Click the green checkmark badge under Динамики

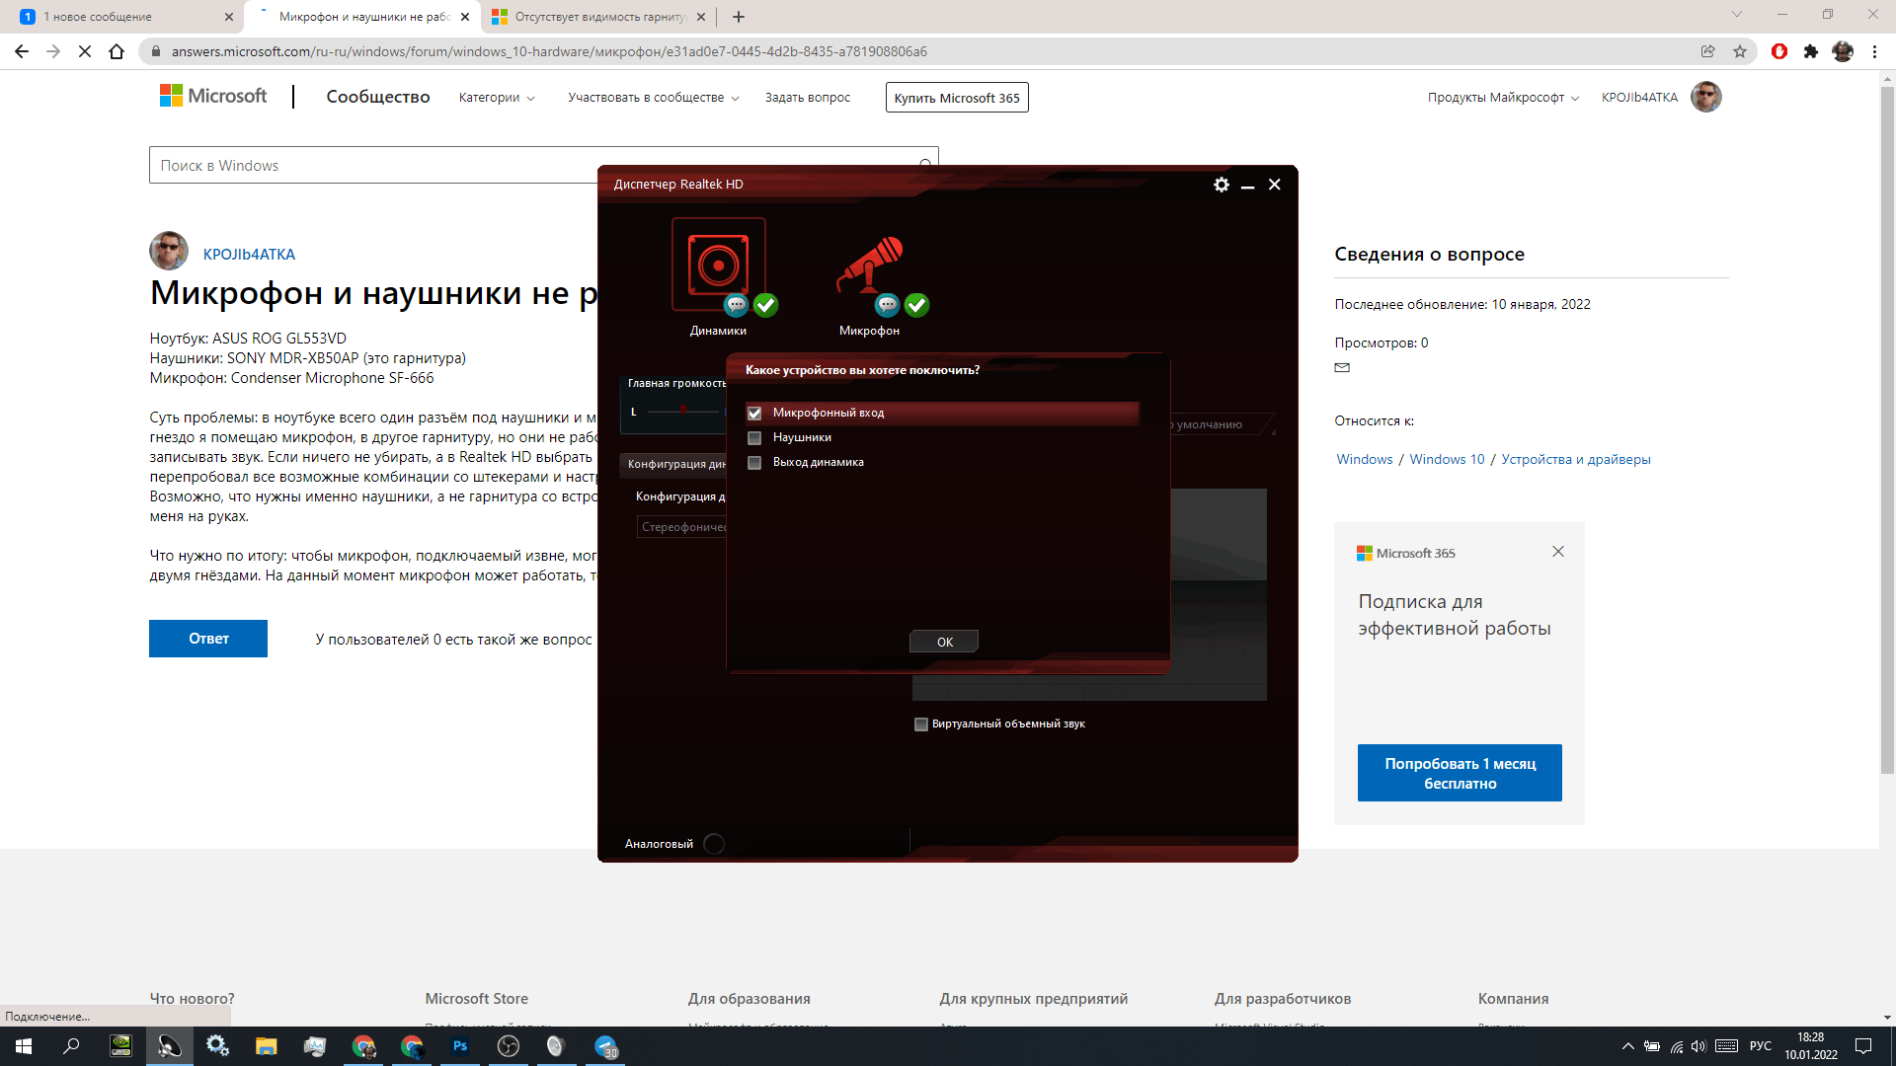coord(766,305)
